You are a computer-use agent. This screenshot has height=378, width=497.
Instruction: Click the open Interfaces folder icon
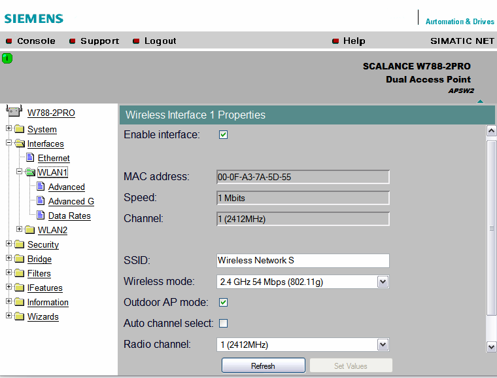coord(20,143)
